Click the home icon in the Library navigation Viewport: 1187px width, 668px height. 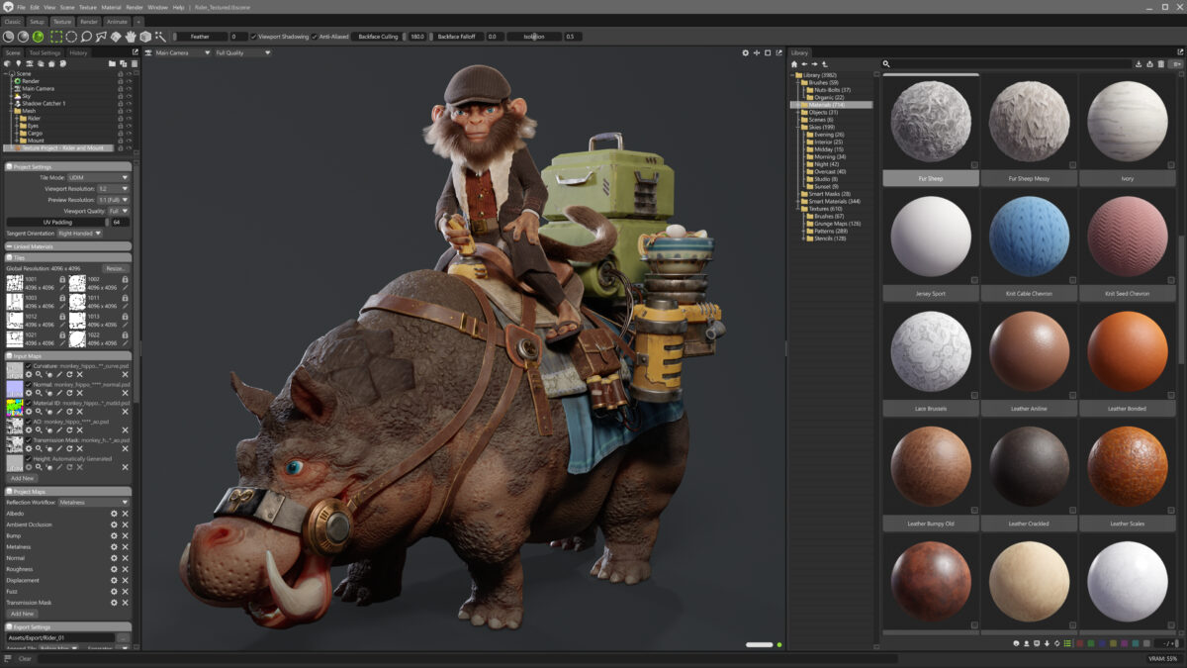pyautogui.click(x=792, y=63)
